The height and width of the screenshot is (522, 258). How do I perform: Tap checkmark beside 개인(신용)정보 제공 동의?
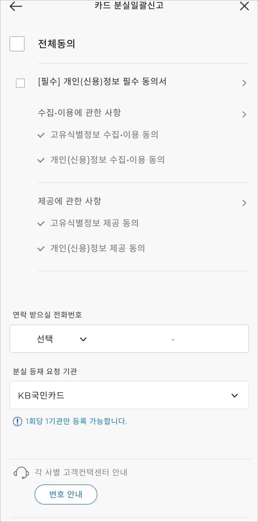[x=41, y=249]
